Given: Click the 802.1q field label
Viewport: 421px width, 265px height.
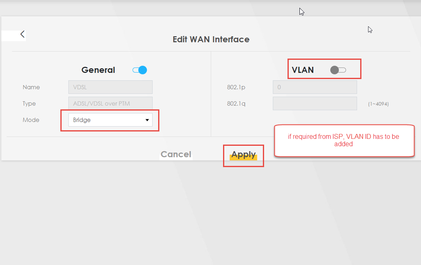Looking at the screenshot, I should [x=236, y=104].
